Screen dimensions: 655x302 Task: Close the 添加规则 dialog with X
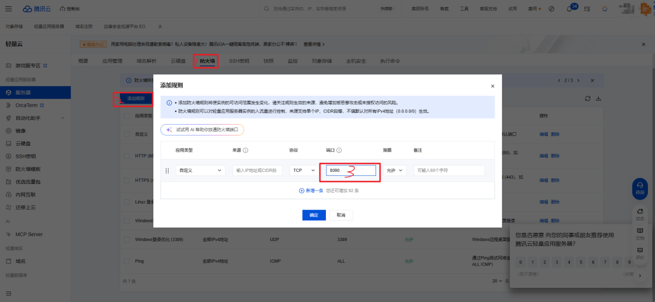click(492, 86)
